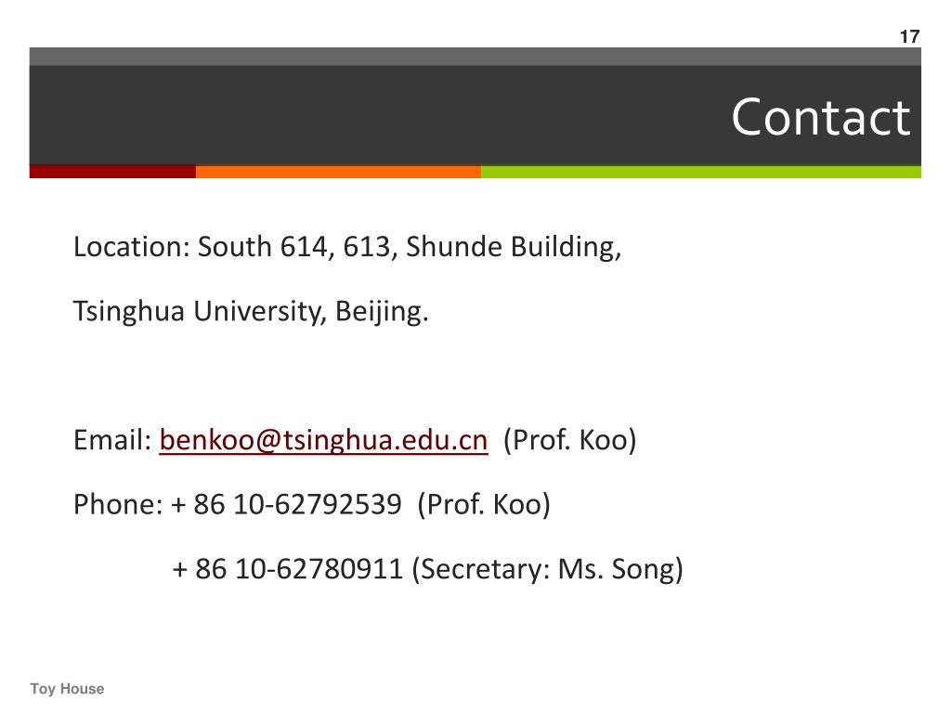Click the green title bar segment
Viewport: 951px width, 713px height.
(x=701, y=172)
